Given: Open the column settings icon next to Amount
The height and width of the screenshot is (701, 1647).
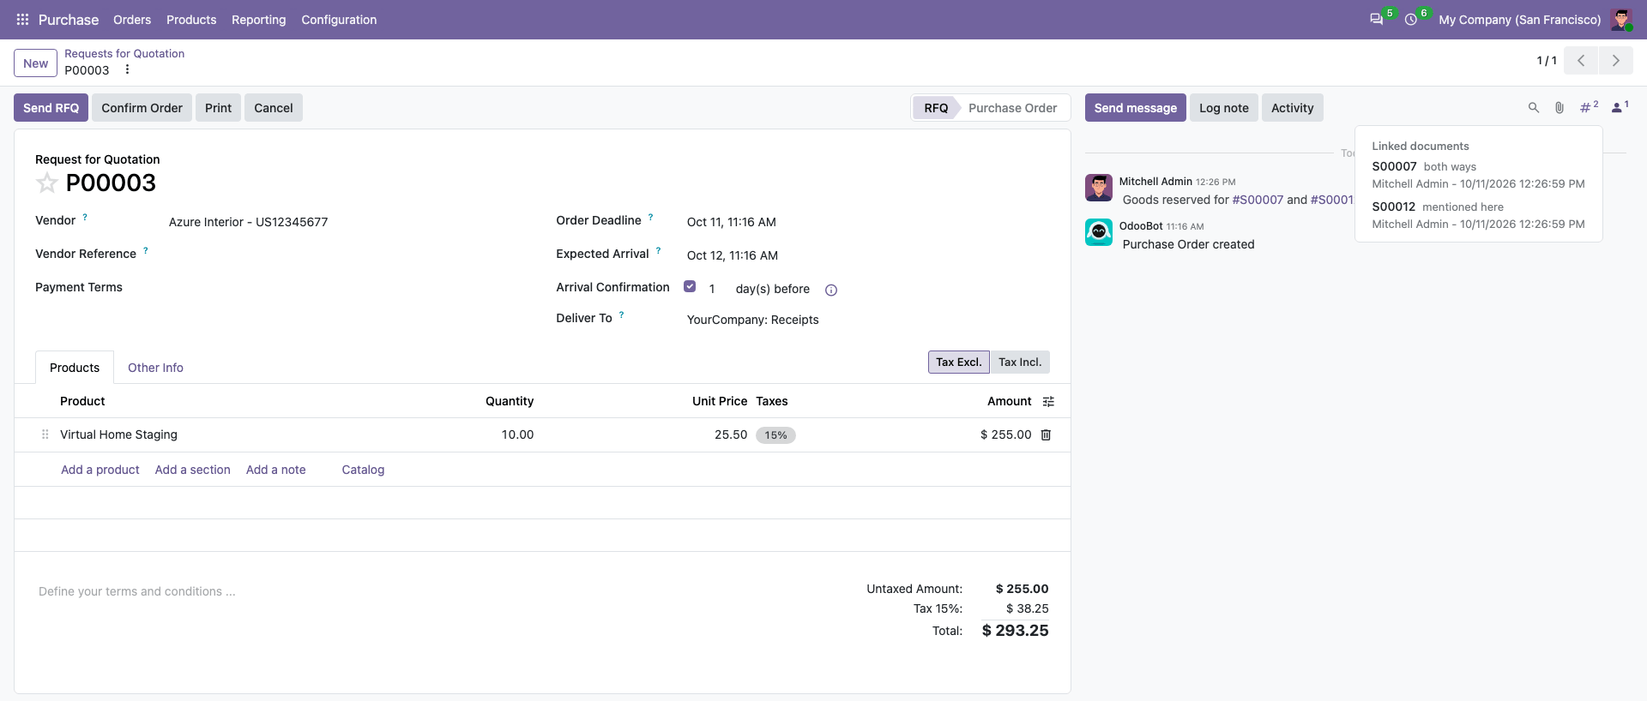Looking at the screenshot, I should coord(1048,402).
